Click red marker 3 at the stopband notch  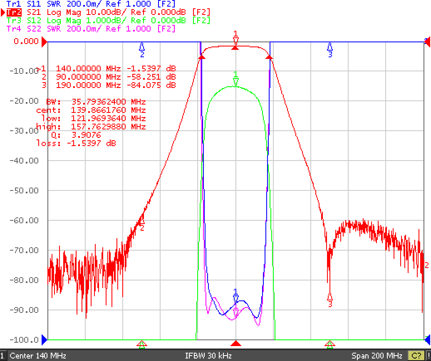click(330, 300)
